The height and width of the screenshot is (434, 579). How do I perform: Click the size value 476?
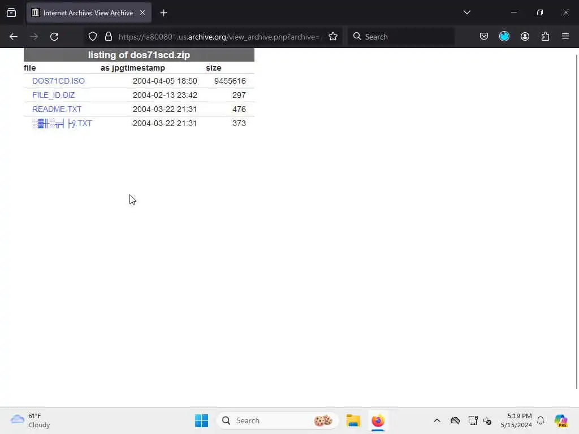coord(239,109)
